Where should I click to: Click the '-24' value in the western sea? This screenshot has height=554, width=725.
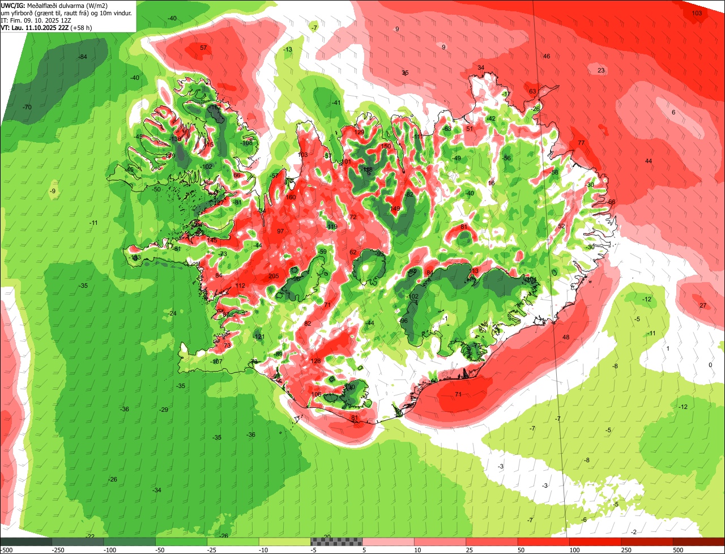172,314
